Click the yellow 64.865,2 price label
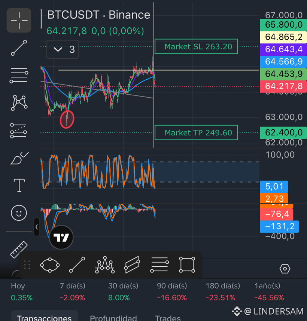This screenshot has width=307, height=321. pyautogui.click(x=283, y=37)
